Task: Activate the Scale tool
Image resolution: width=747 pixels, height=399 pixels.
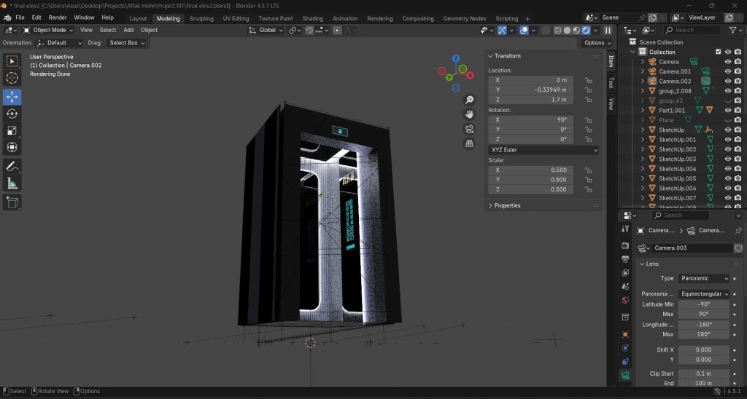Action: point(12,130)
